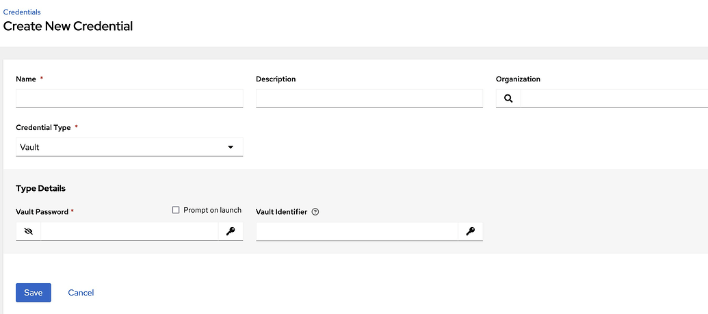This screenshot has height=314, width=708.
Task: Open the Vault Identifier help tooltip icon
Action: tap(315, 212)
